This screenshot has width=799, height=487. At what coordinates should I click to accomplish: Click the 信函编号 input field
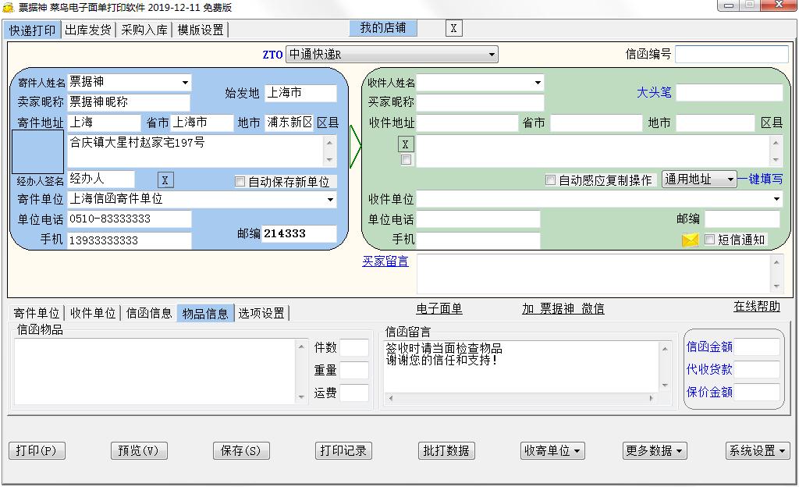click(x=731, y=55)
